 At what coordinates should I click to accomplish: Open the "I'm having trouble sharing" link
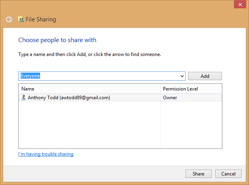46,154
